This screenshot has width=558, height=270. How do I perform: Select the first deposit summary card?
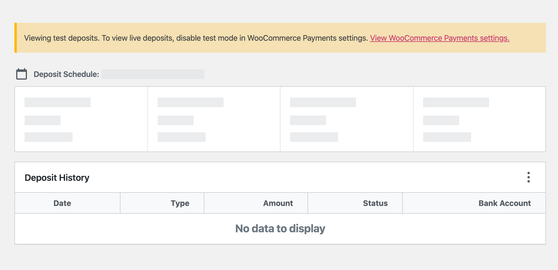click(x=81, y=119)
